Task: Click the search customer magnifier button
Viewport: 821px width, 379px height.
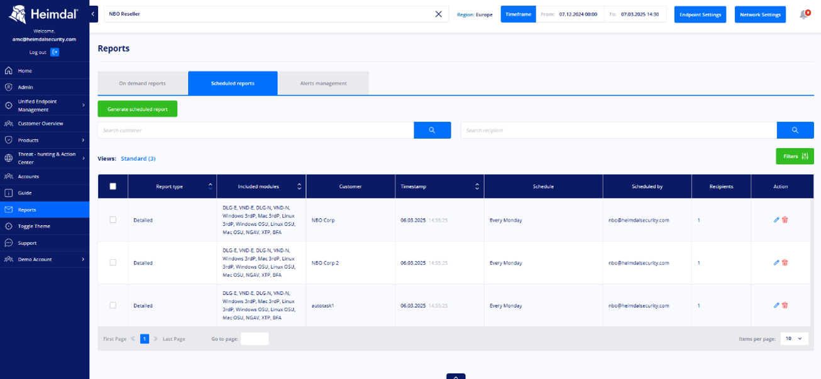Action: (x=432, y=130)
